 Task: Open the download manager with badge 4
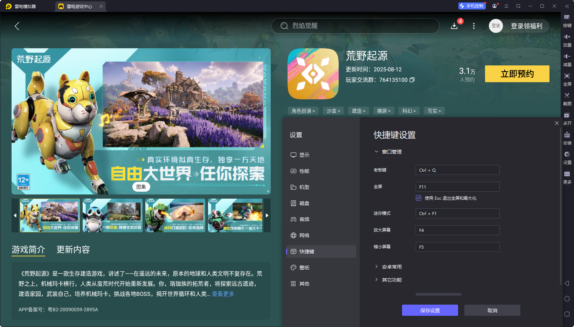[454, 26]
